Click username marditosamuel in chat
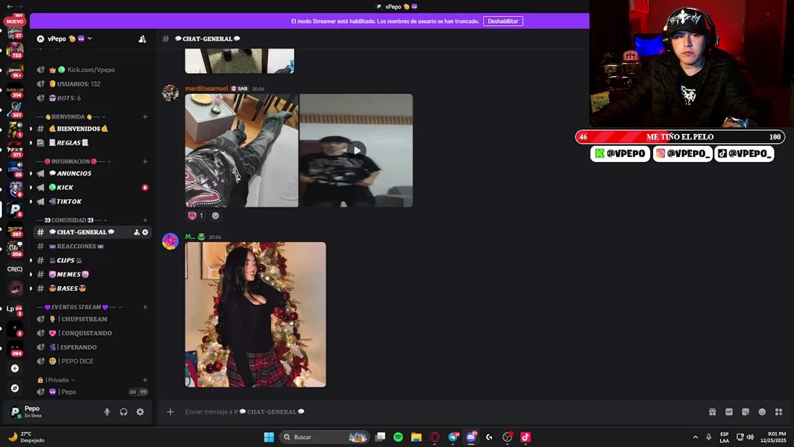The width and height of the screenshot is (794, 447). [207, 89]
